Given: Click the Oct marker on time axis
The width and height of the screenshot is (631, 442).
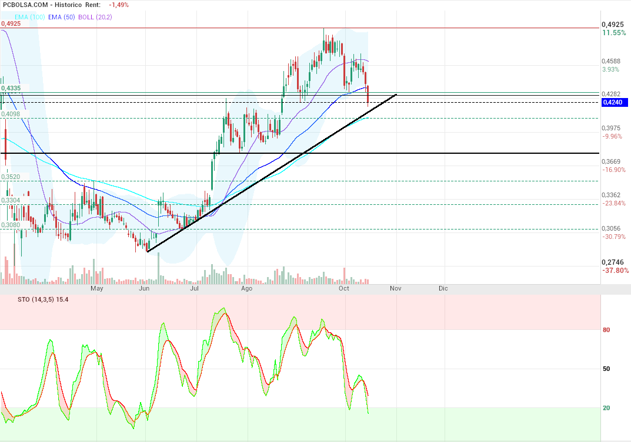Looking at the screenshot, I should point(344,289).
